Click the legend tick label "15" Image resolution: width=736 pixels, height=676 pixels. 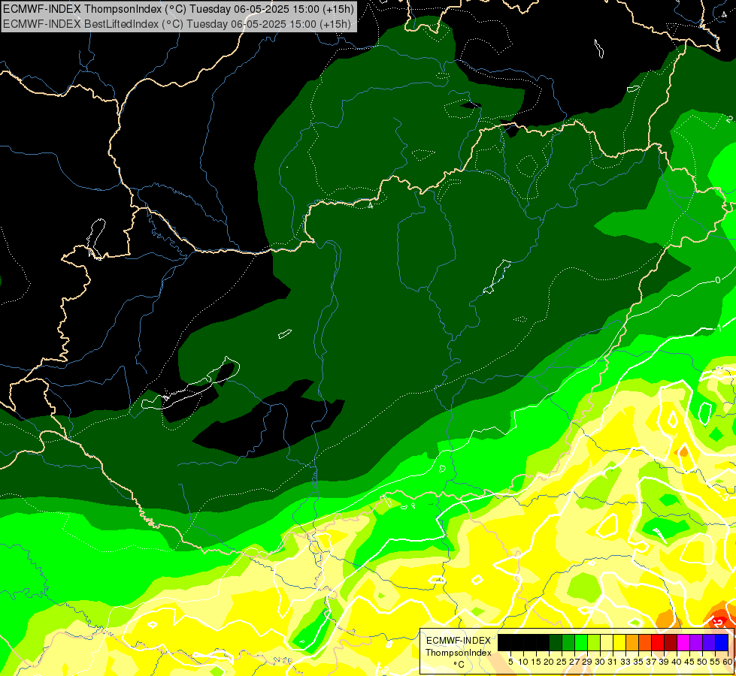click(x=536, y=662)
